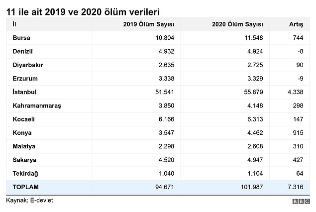The image size is (316, 212).
Task: Select the Erzurum row label
Action: [25, 79]
